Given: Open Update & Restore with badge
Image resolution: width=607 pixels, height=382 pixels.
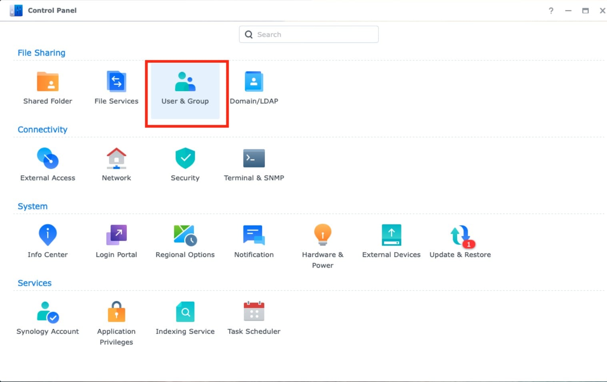Looking at the screenshot, I should pyautogui.click(x=460, y=236).
